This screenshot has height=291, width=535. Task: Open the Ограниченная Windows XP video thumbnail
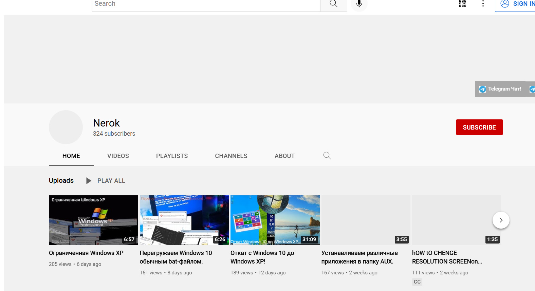93,220
